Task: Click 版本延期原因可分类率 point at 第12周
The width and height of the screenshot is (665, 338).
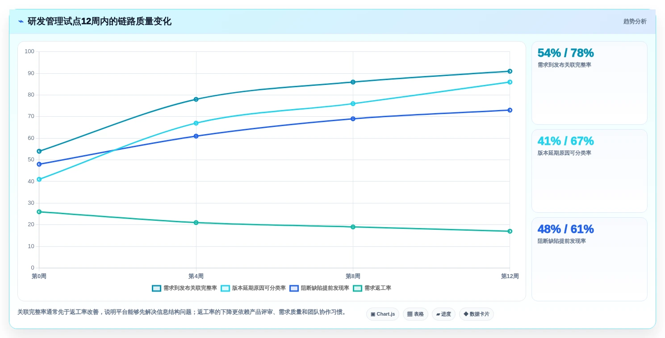Action: (x=510, y=82)
